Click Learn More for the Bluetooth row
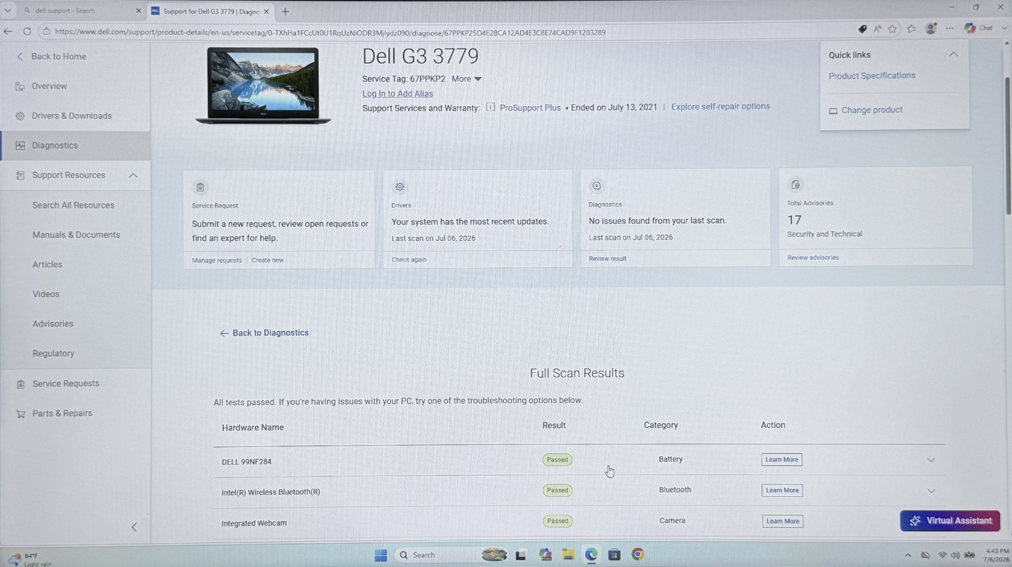Screen dimensions: 1012x567 coord(782,491)
